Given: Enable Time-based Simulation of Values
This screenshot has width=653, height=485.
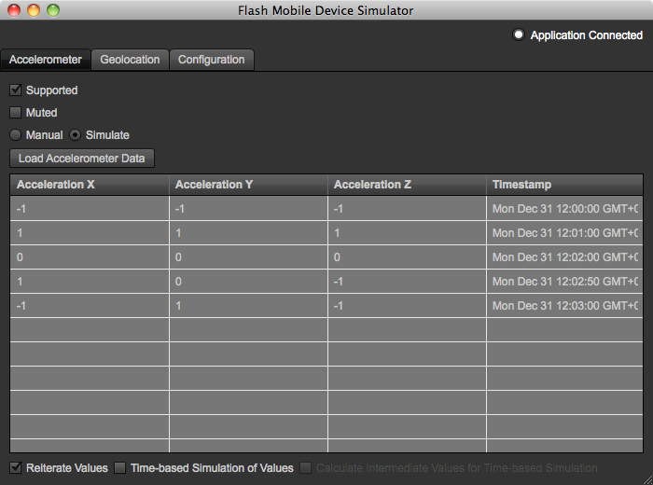Looking at the screenshot, I should [x=120, y=467].
